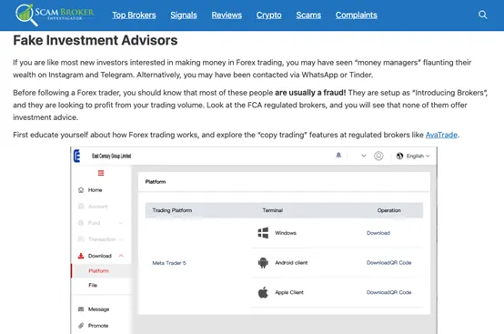Open Message in the sidebar

pyautogui.click(x=98, y=309)
